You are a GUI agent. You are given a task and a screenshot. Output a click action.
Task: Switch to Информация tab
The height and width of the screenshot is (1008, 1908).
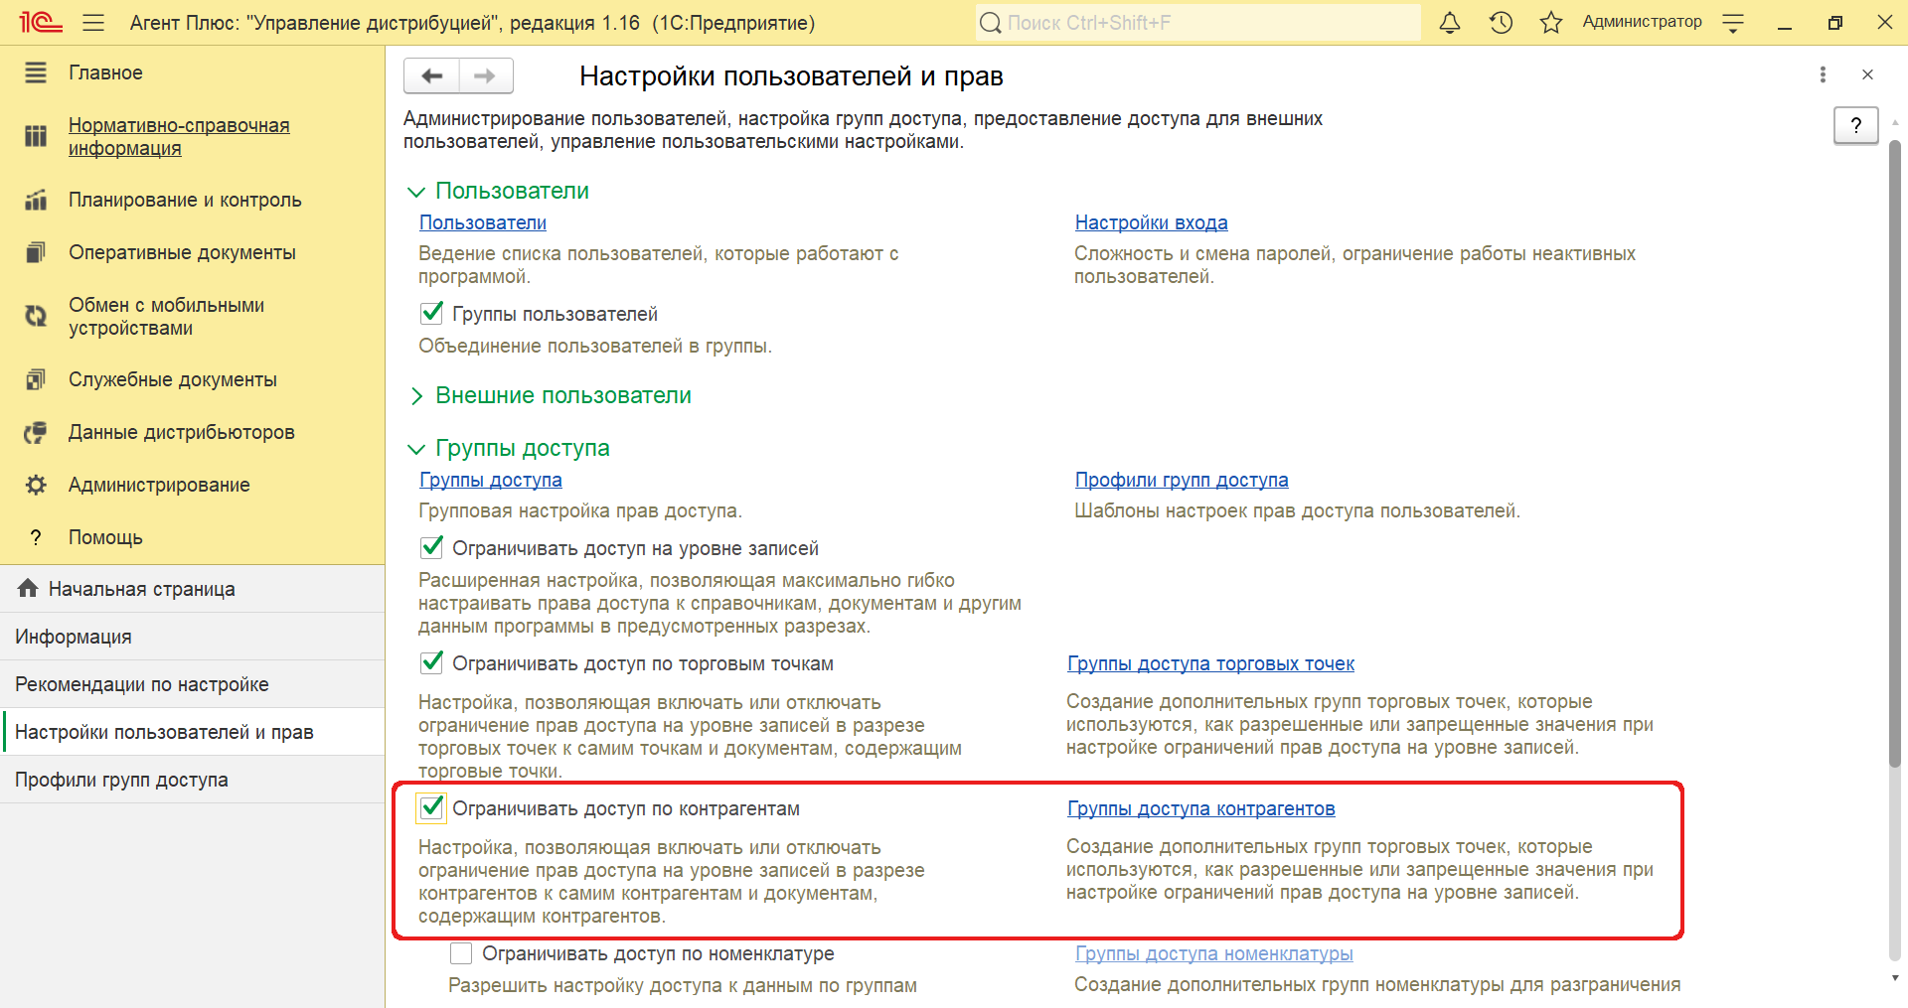coord(192,637)
